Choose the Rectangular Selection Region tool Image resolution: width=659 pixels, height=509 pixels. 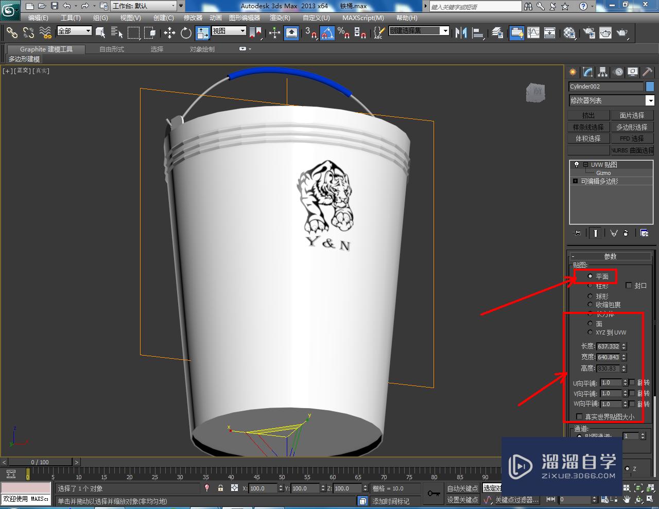coord(134,32)
